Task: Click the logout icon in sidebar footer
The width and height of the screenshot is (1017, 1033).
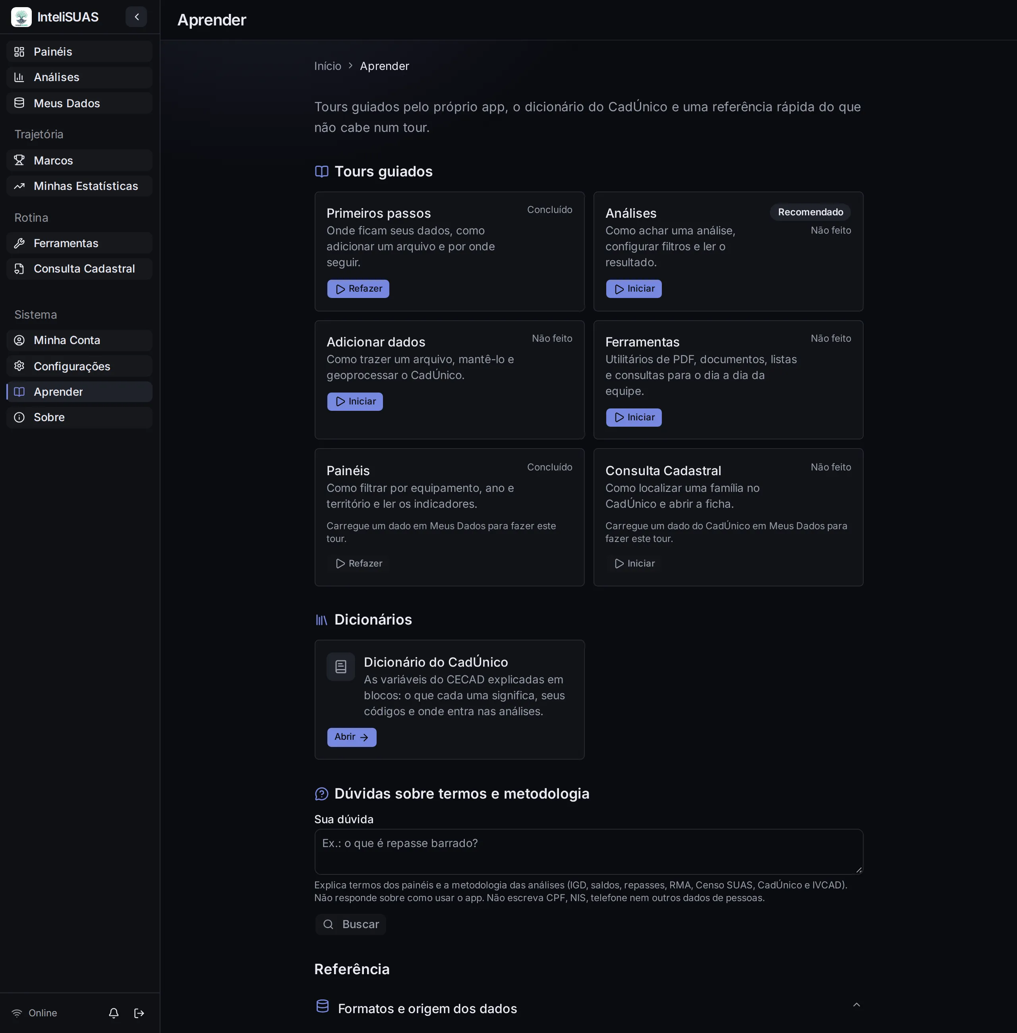Action: (139, 1013)
